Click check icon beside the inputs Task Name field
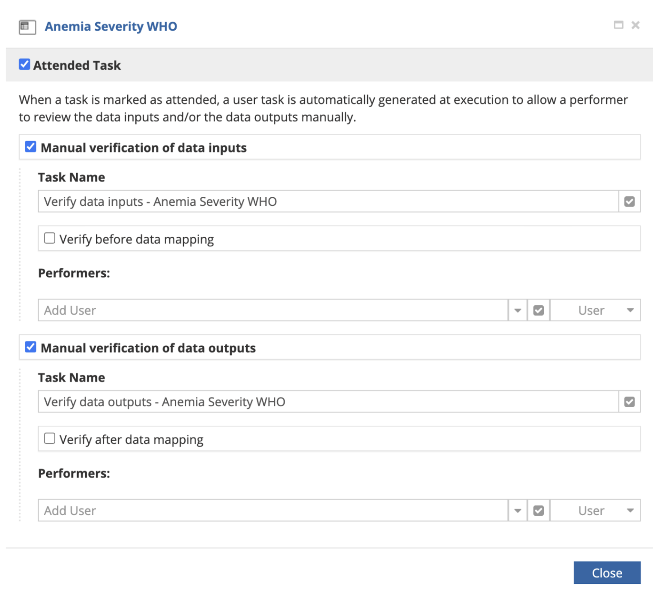The width and height of the screenshot is (659, 601). (629, 201)
